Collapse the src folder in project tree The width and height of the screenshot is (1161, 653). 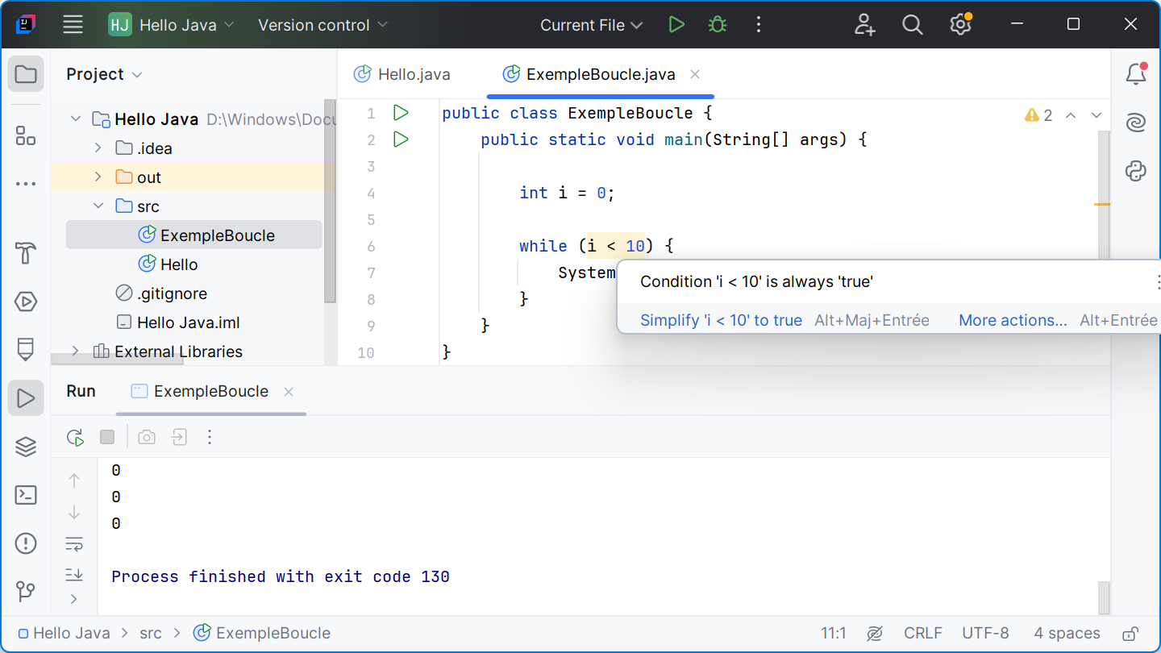[98, 206]
